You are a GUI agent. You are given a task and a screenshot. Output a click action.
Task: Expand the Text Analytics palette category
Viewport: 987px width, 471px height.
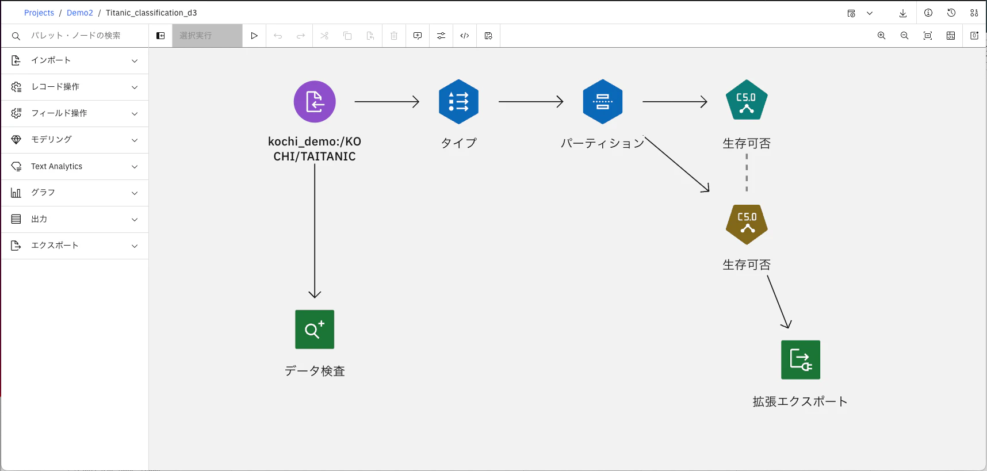75,166
